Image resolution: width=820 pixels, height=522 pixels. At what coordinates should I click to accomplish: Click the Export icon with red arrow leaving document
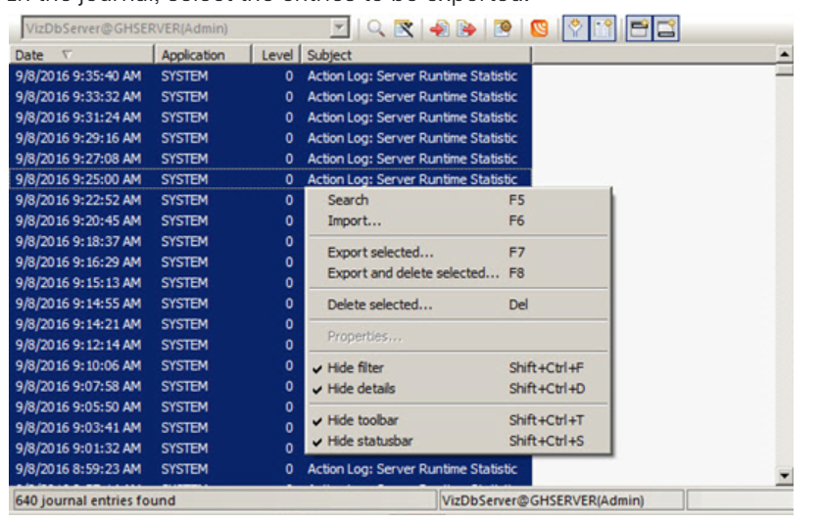[x=466, y=27]
